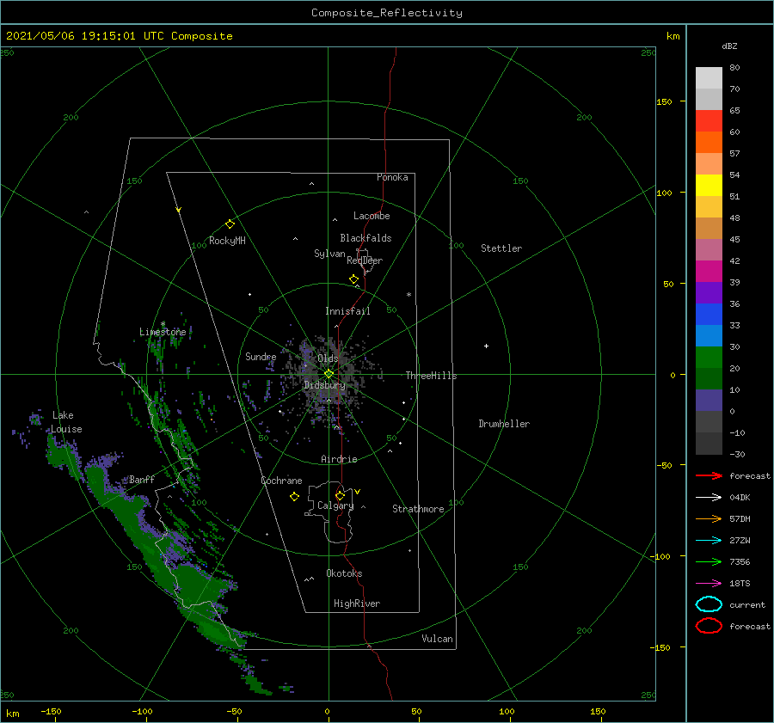The height and width of the screenshot is (723, 774).
Task: Click the orange 57DM arrow icon
Action: pos(709,518)
